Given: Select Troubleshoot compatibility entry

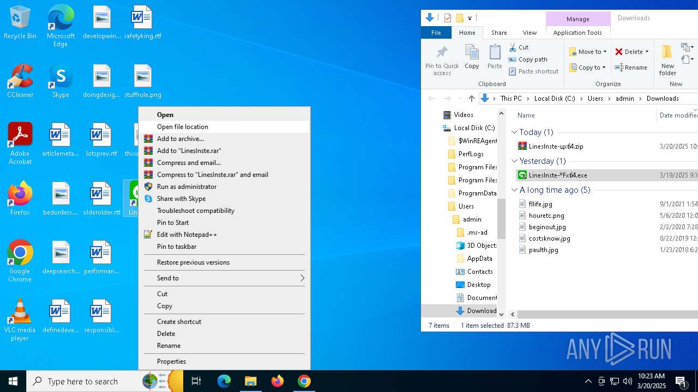Looking at the screenshot, I should (224, 211).
